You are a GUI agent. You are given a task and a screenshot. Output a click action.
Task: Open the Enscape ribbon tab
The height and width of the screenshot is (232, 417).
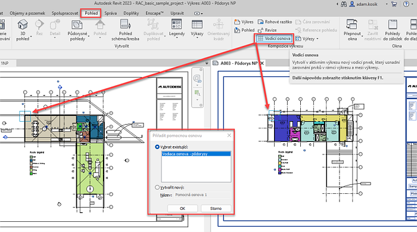point(154,13)
